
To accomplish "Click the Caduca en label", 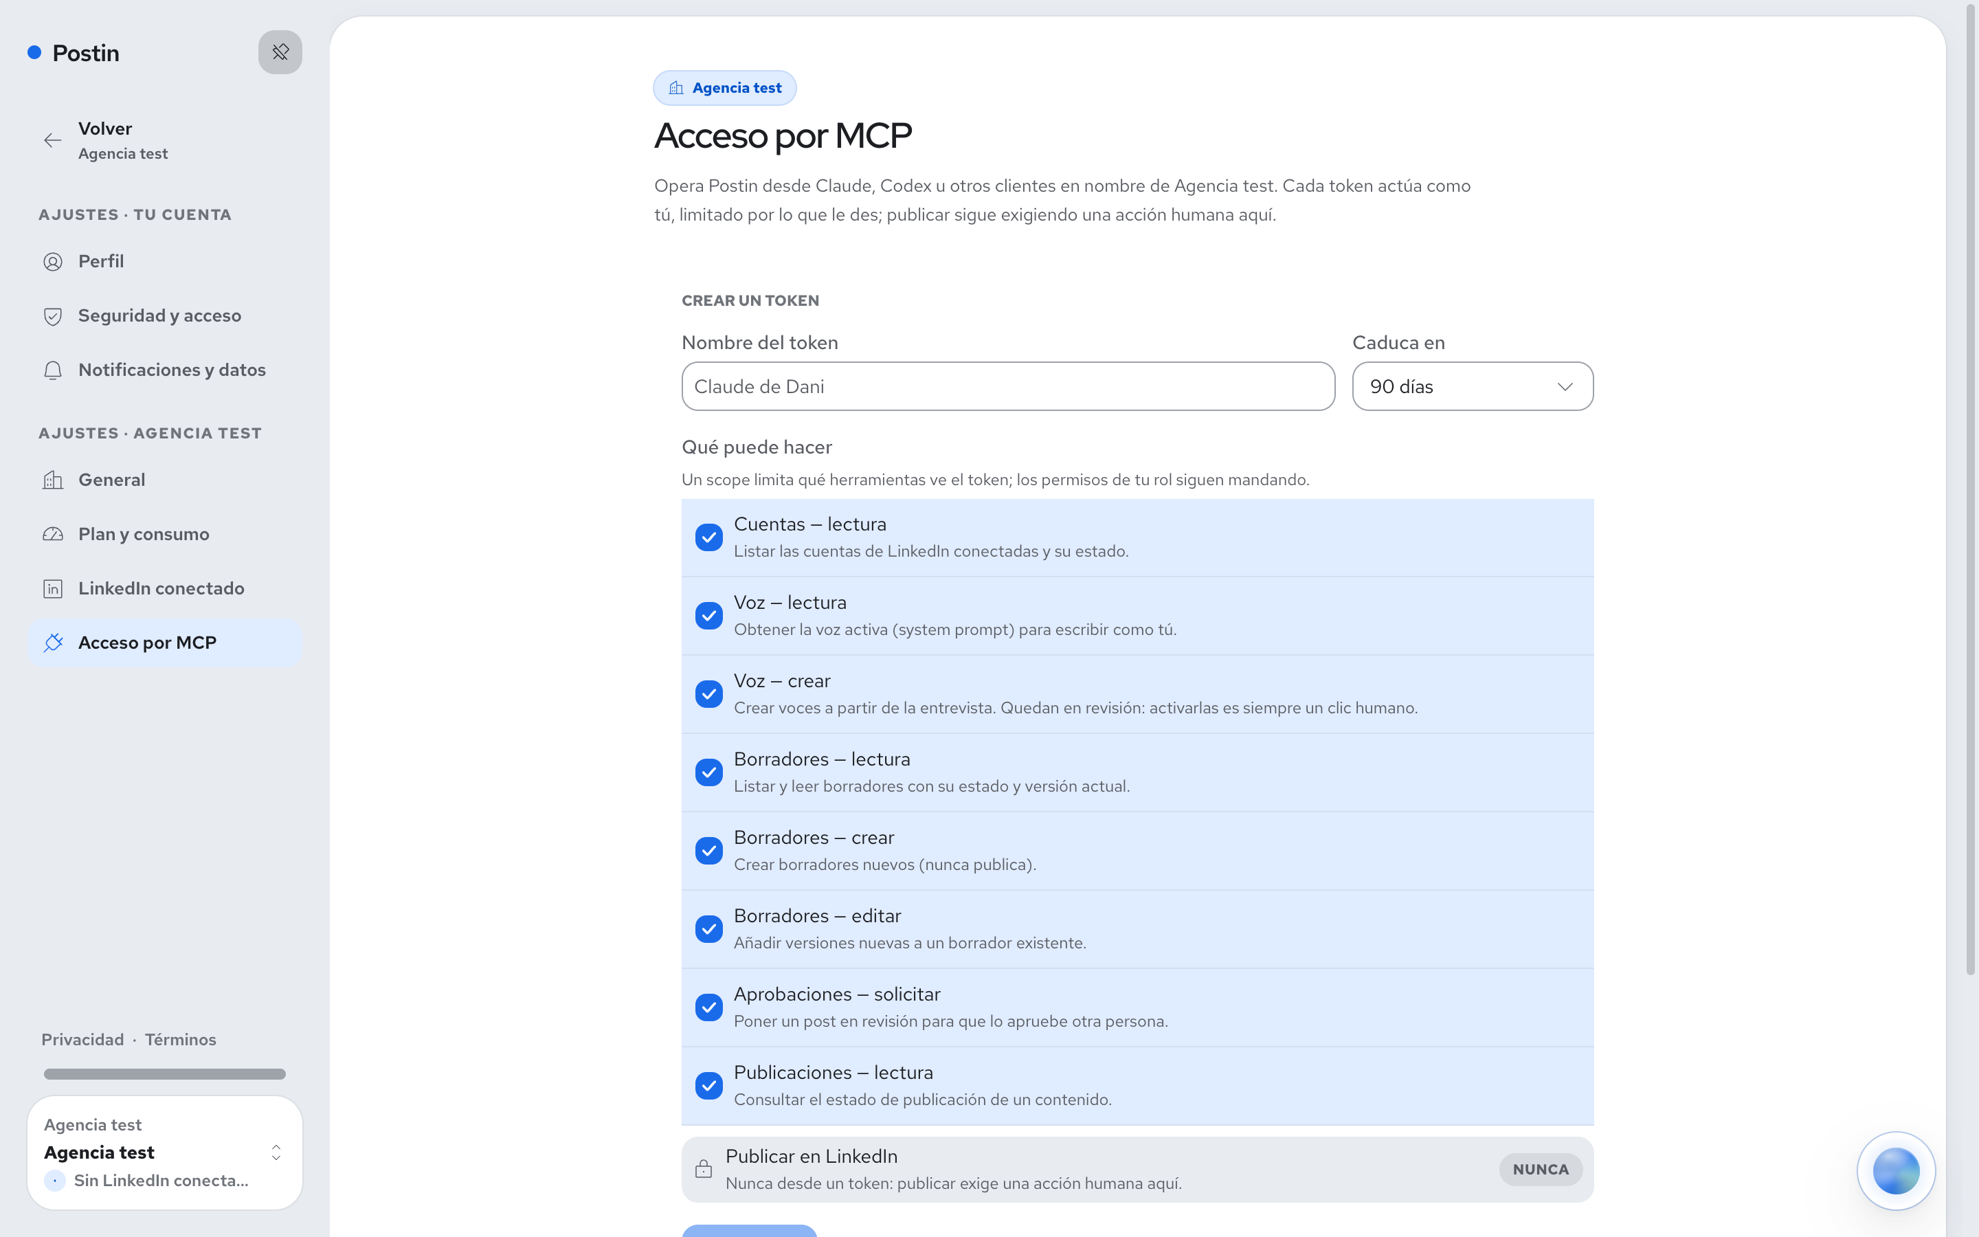I will pos(1398,343).
